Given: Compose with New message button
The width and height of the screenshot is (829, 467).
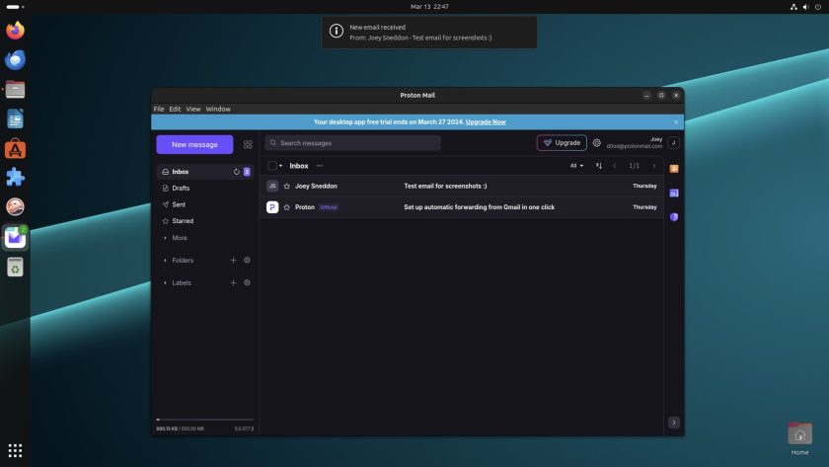Looking at the screenshot, I should pos(194,144).
